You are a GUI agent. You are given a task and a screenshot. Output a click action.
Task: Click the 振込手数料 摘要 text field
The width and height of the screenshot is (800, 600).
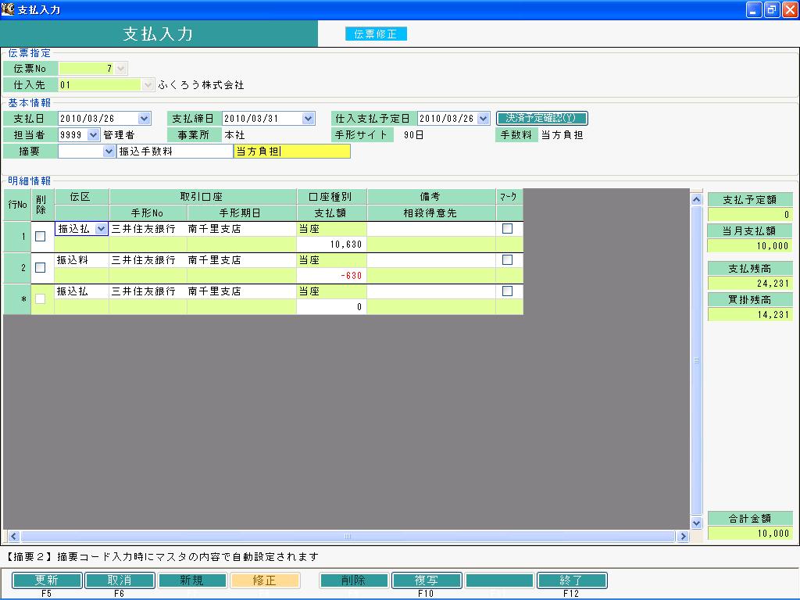click(175, 151)
